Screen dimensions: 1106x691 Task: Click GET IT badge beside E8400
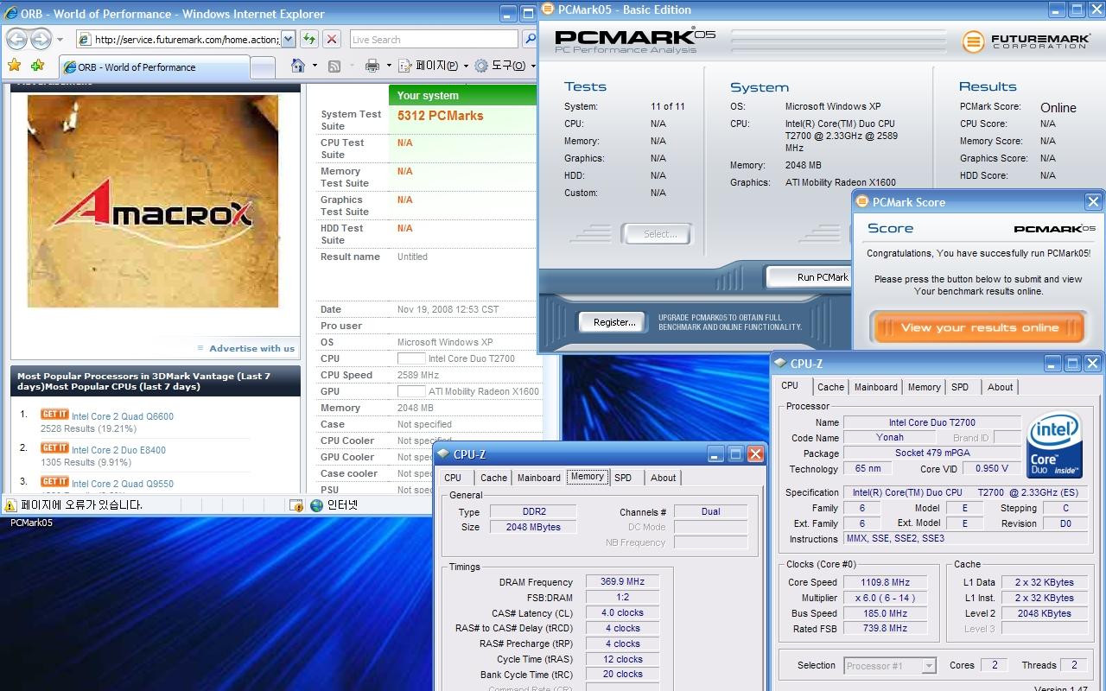pyautogui.click(x=54, y=448)
